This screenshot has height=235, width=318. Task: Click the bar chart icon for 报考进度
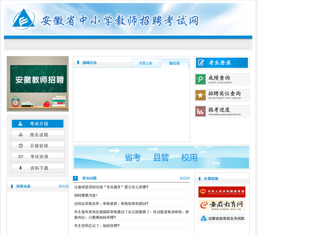click(x=200, y=111)
